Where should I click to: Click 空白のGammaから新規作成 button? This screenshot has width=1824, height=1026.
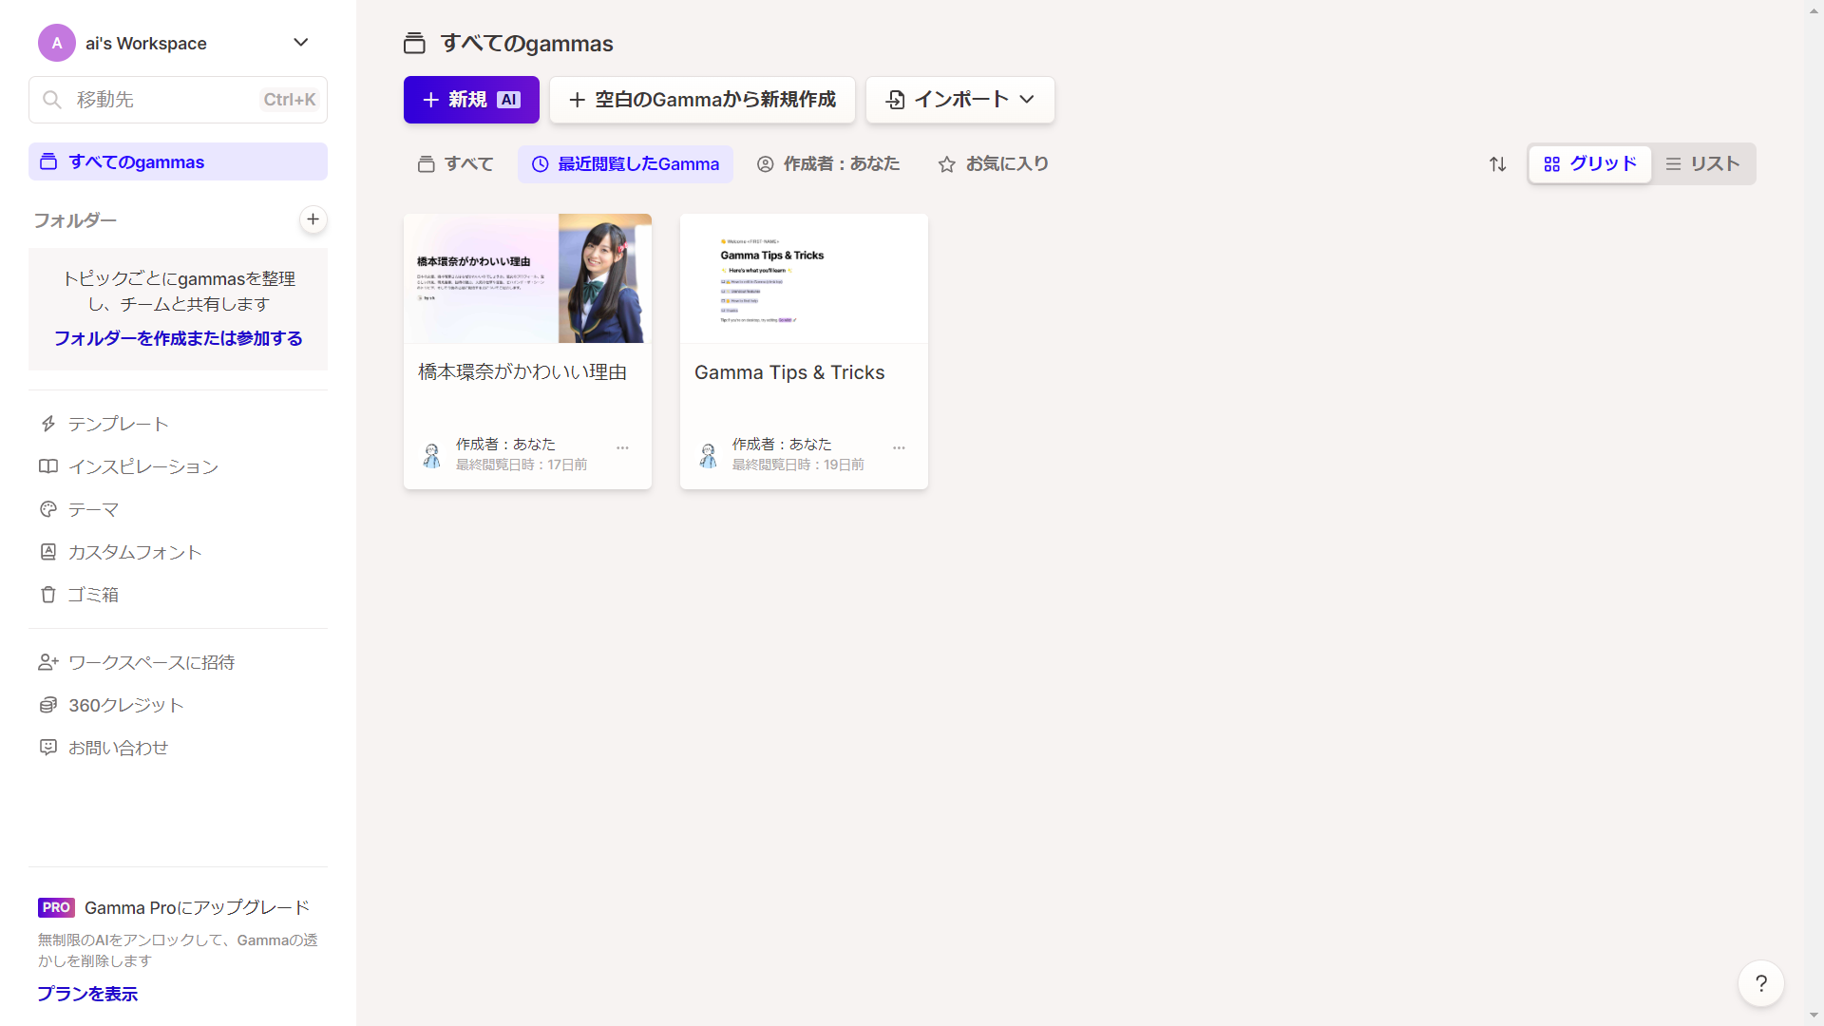pos(702,100)
